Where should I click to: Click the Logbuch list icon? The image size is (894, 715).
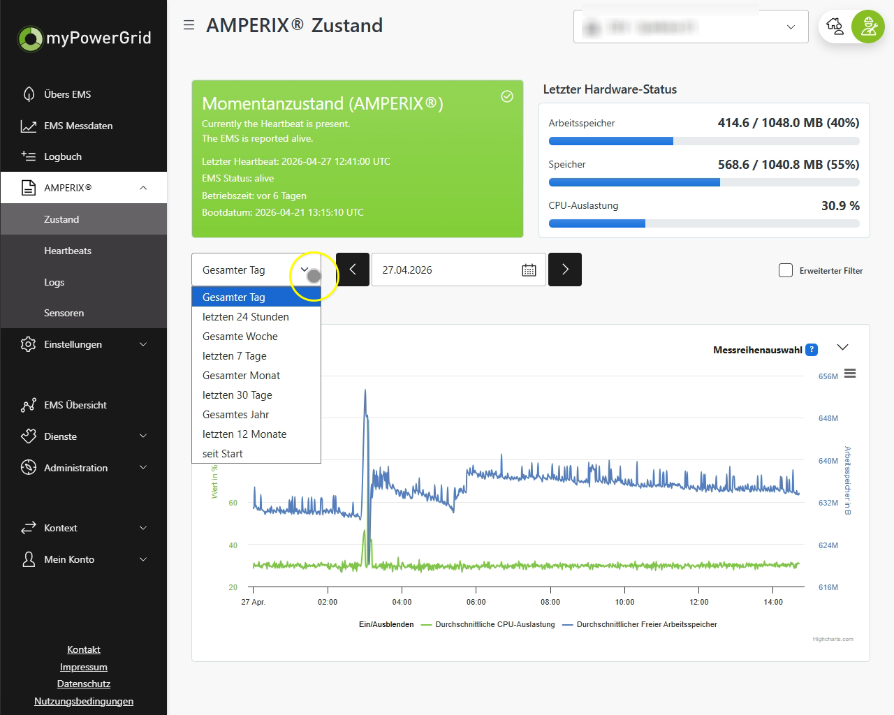click(29, 156)
